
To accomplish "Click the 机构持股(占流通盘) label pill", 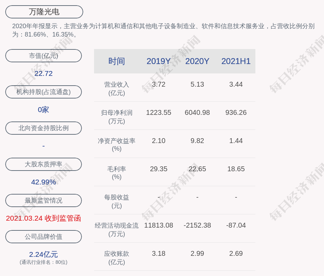I will [44, 92].
